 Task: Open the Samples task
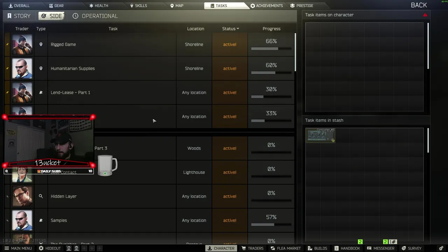click(58, 220)
